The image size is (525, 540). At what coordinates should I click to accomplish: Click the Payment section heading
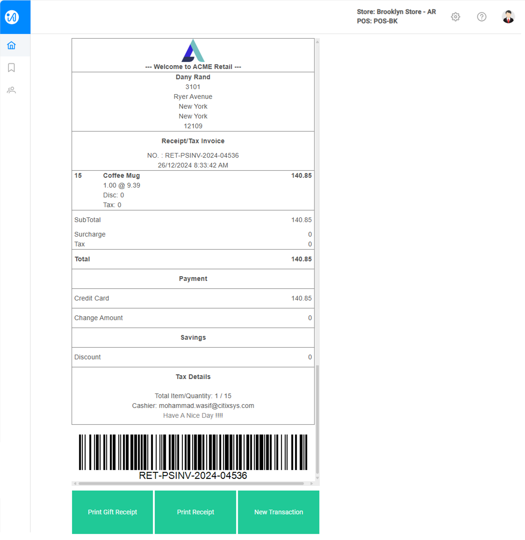[x=193, y=279]
